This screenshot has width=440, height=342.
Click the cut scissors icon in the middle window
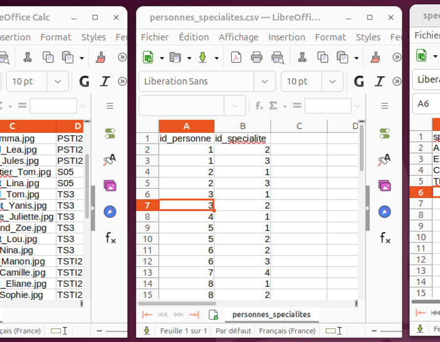302,58
